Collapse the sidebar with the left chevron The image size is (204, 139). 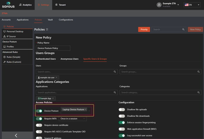(16, 135)
